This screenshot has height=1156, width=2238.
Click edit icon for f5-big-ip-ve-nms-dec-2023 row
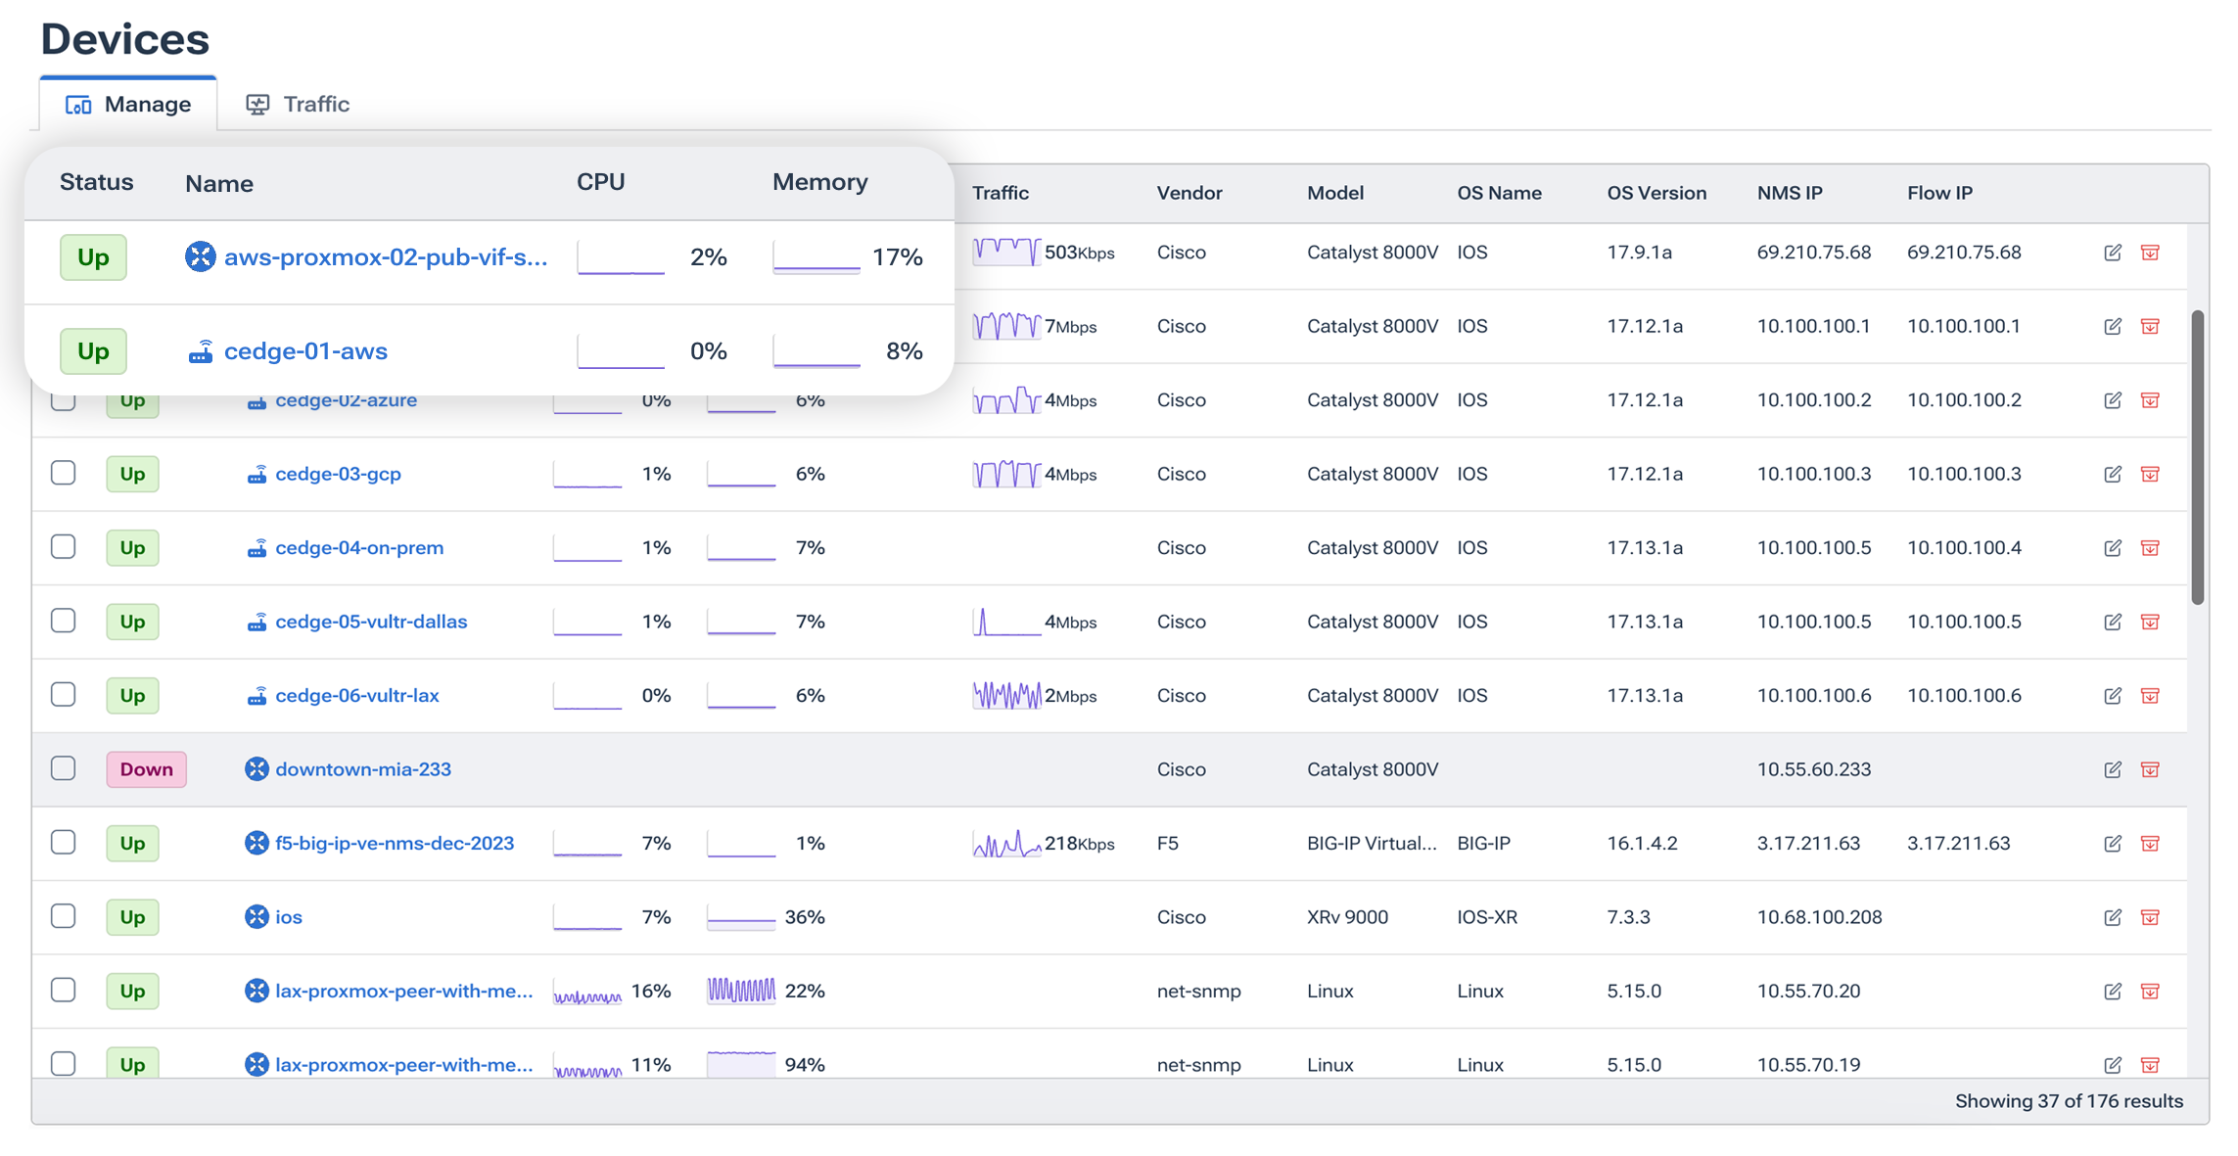[2112, 843]
